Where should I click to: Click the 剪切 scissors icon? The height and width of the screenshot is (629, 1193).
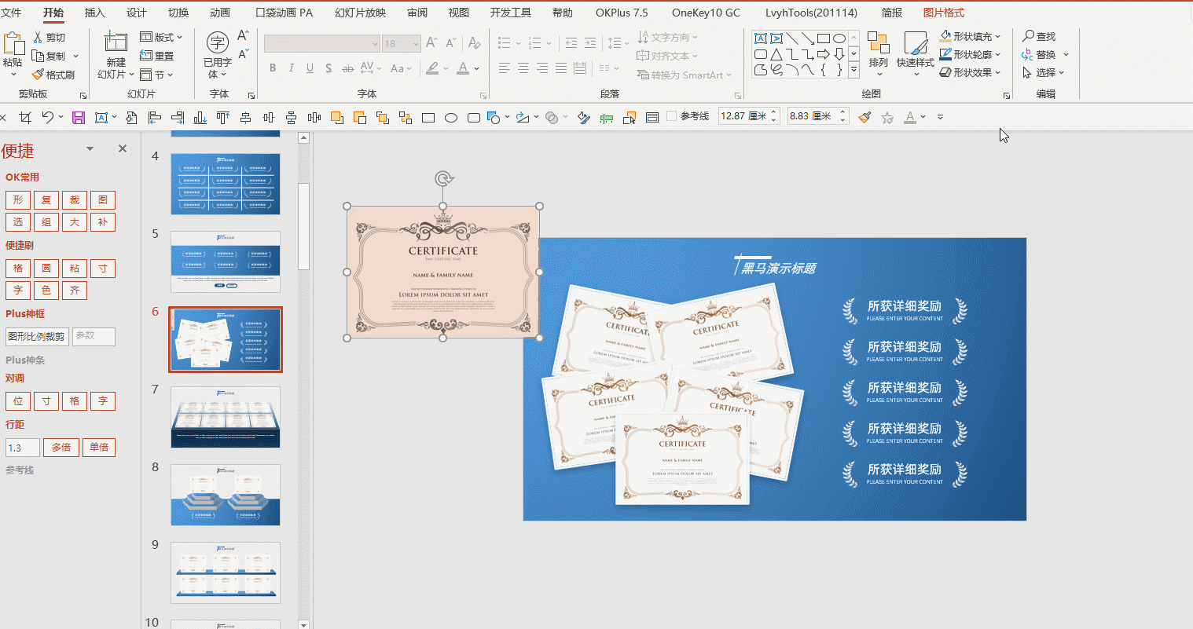coord(39,37)
